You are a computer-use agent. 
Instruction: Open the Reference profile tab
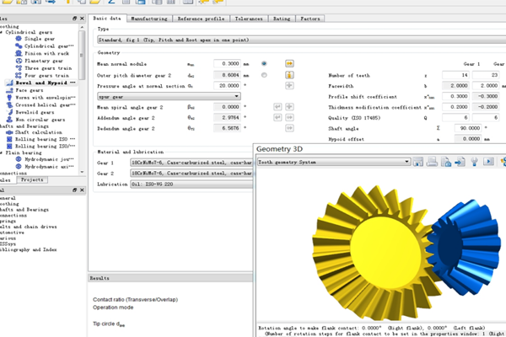pos(201,19)
